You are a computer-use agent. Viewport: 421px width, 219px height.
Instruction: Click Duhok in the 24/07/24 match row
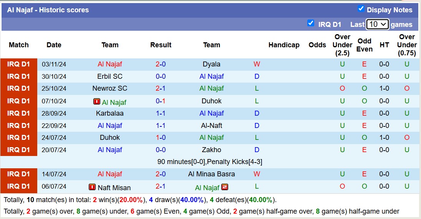110,138
